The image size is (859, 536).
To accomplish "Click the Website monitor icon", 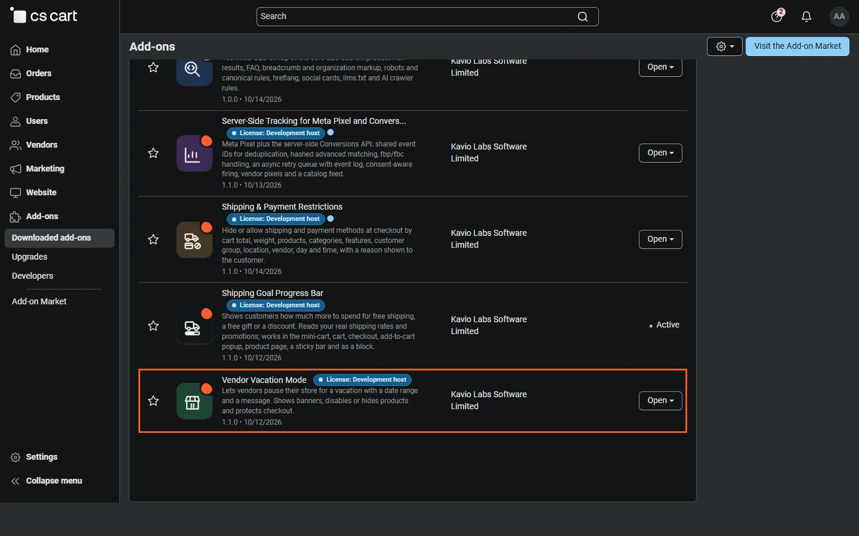I will [x=16, y=193].
